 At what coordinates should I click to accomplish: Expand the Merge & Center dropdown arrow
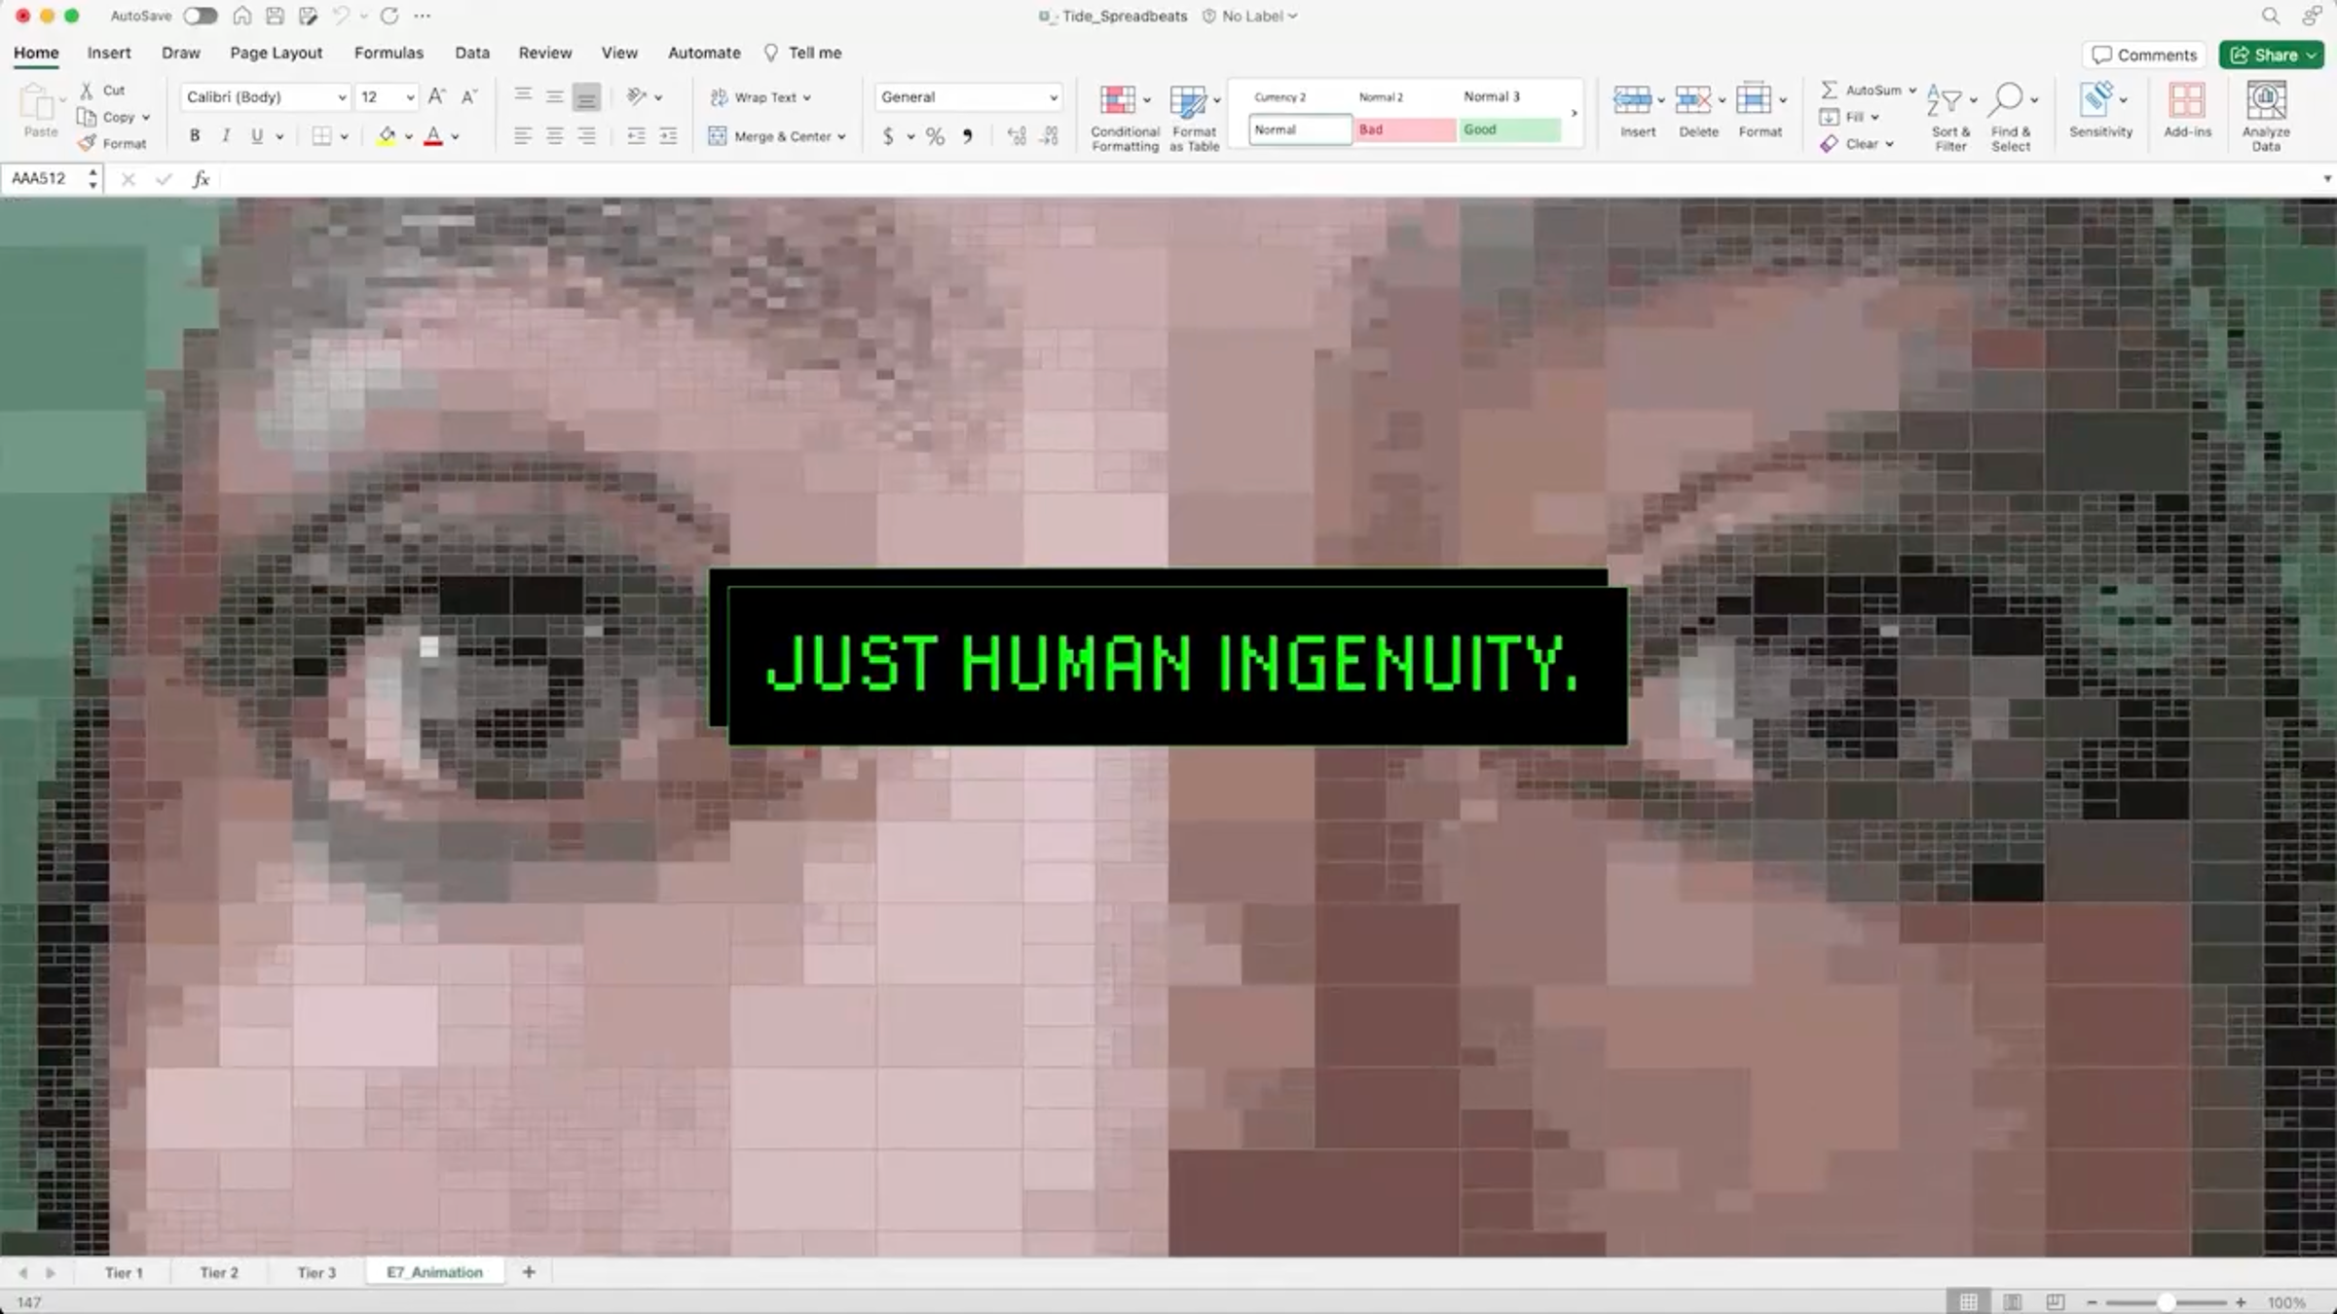(x=842, y=137)
